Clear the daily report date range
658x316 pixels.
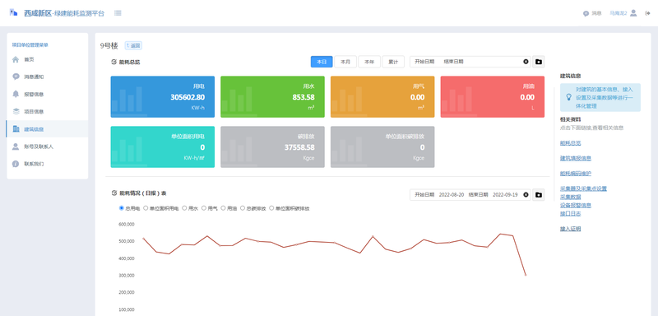tap(526, 195)
